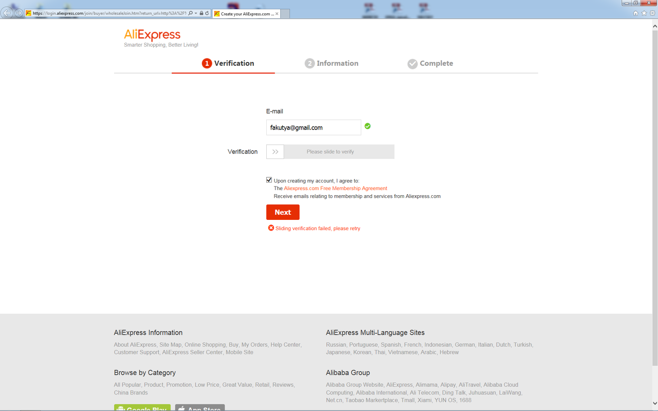Click 'Sliding verification failed, please retry' message
Screen dimensions: 658x411
coord(318,229)
